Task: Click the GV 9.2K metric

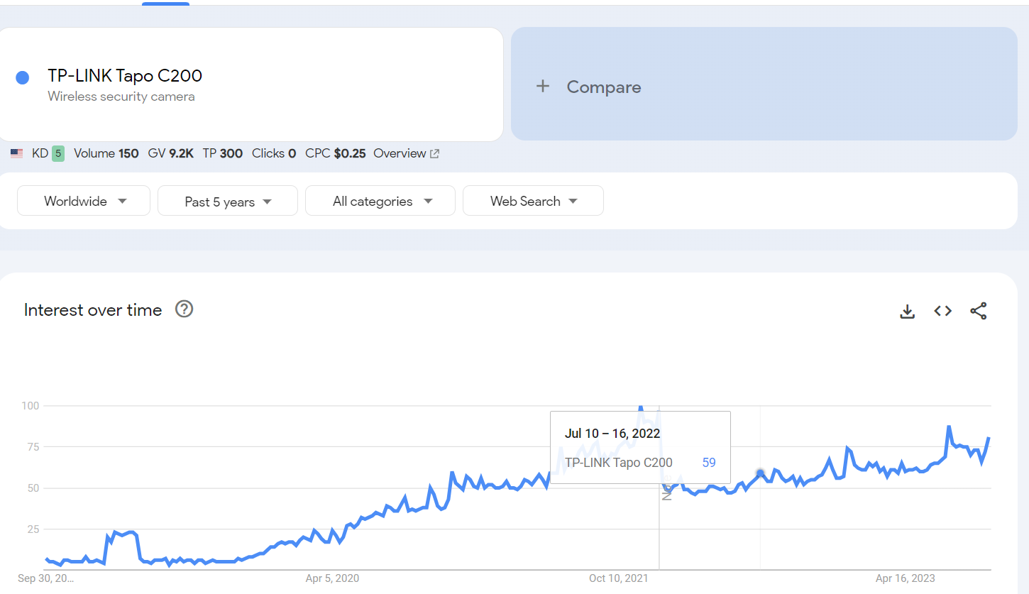Action: click(x=171, y=153)
